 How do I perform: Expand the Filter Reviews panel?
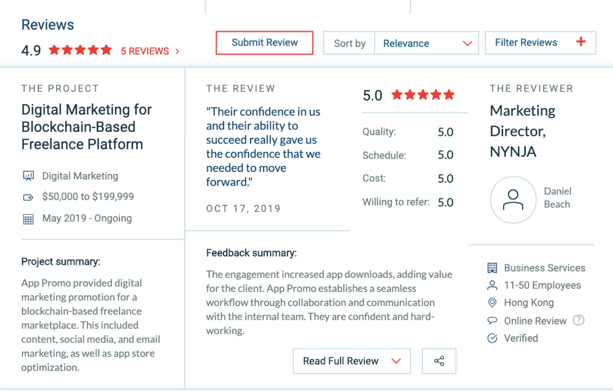pyautogui.click(x=540, y=43)
